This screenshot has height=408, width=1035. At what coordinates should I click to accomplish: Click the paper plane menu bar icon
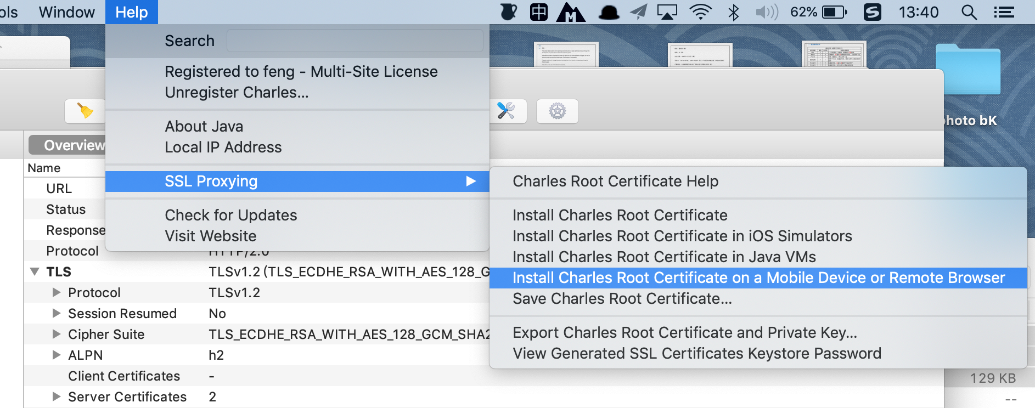pyautogui.click(x=638, y=12)
